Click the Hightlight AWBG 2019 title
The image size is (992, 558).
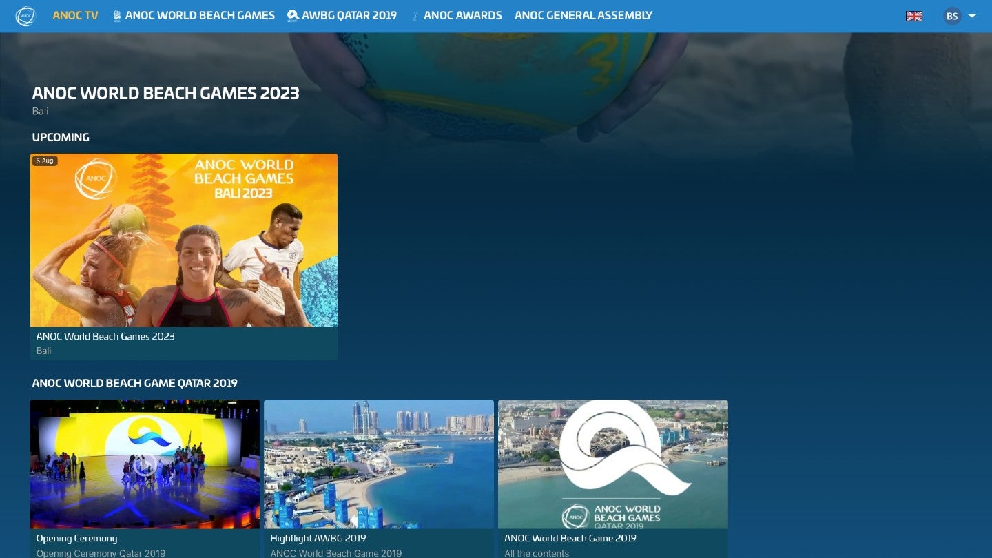(x=318, y=538)
